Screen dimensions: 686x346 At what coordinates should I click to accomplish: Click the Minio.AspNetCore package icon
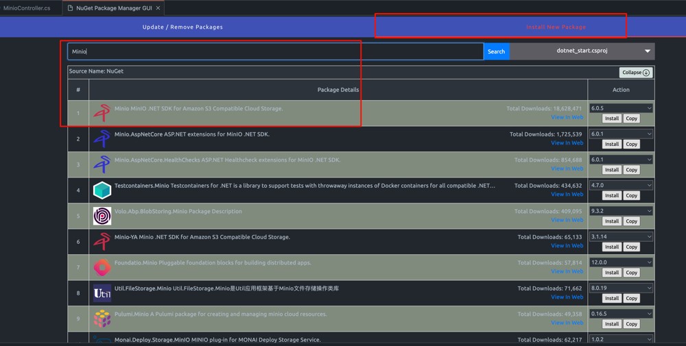click(102, 138)
